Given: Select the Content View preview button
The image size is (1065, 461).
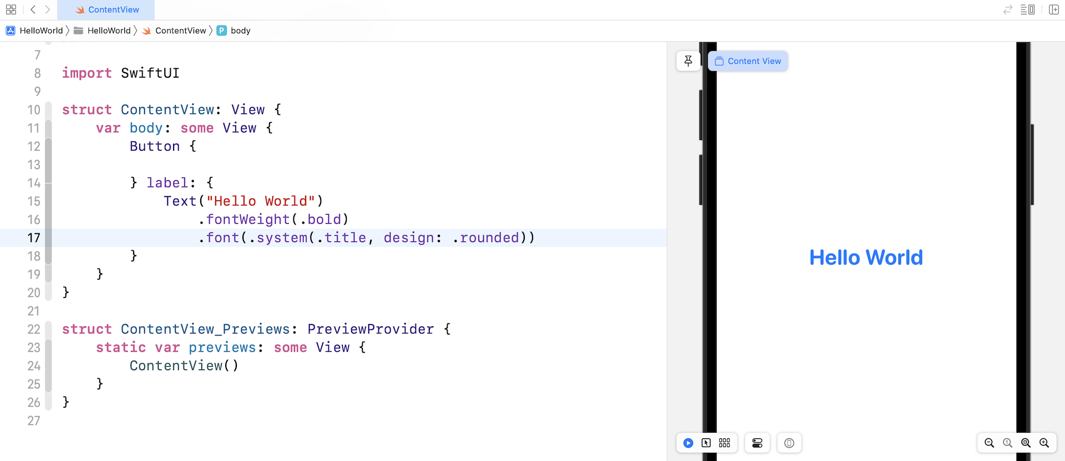Looking at the screenshot, I should [x=748, y=61].
